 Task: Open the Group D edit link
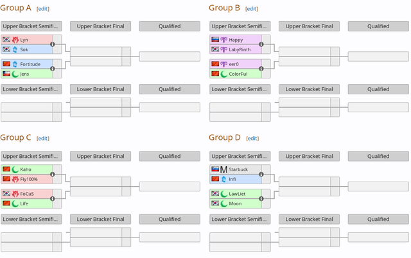pyautogui.click(x=252, y=139)
